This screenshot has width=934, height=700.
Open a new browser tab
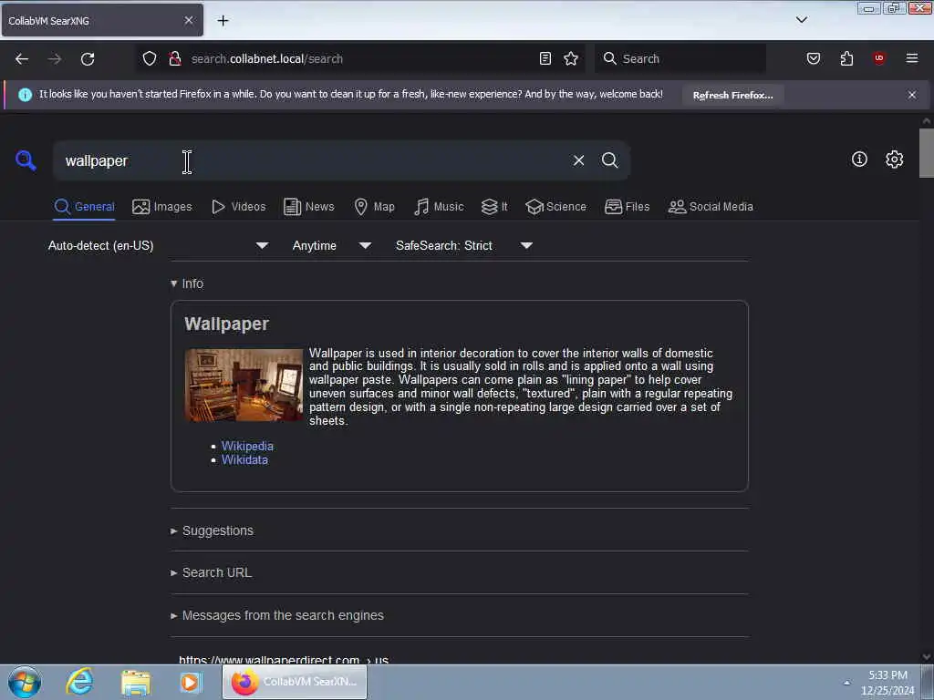(223, 20)
